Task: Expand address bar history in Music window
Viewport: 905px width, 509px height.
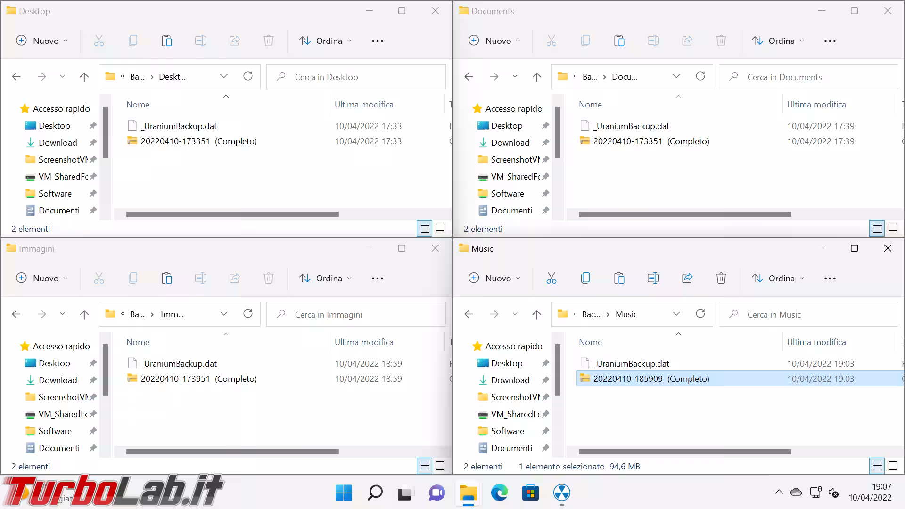Action: pos(676,314)
